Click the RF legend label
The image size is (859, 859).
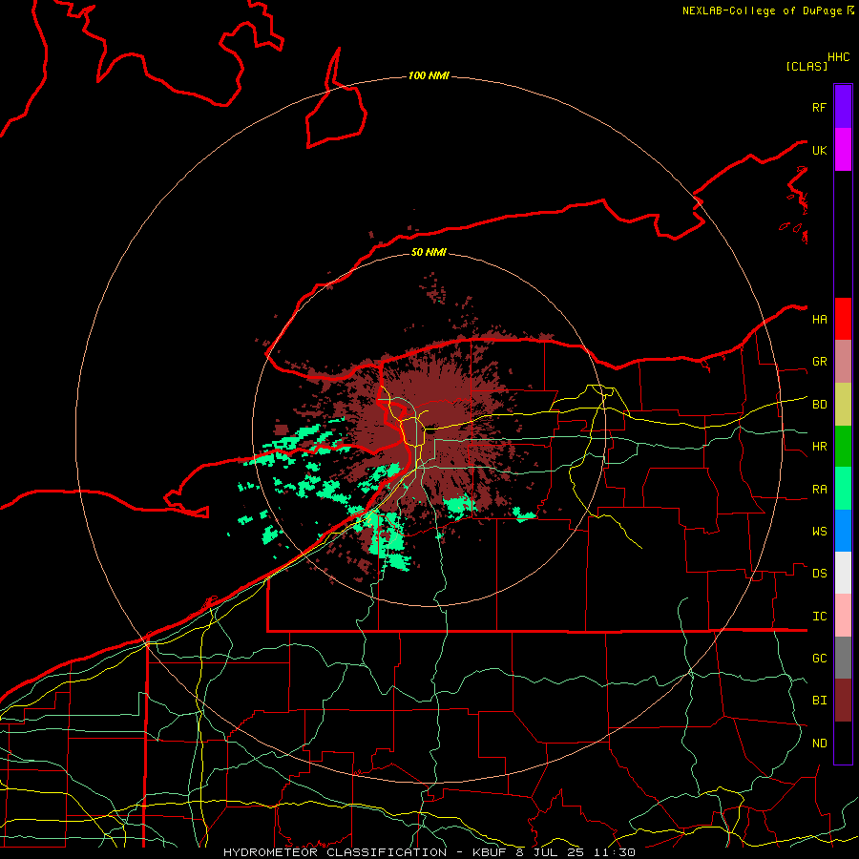coord(819,107)
